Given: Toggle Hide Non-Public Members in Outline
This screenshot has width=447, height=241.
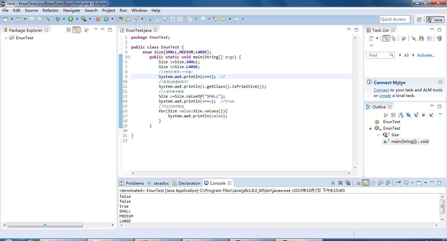Looking at the screenshot, I should (423, 115).
